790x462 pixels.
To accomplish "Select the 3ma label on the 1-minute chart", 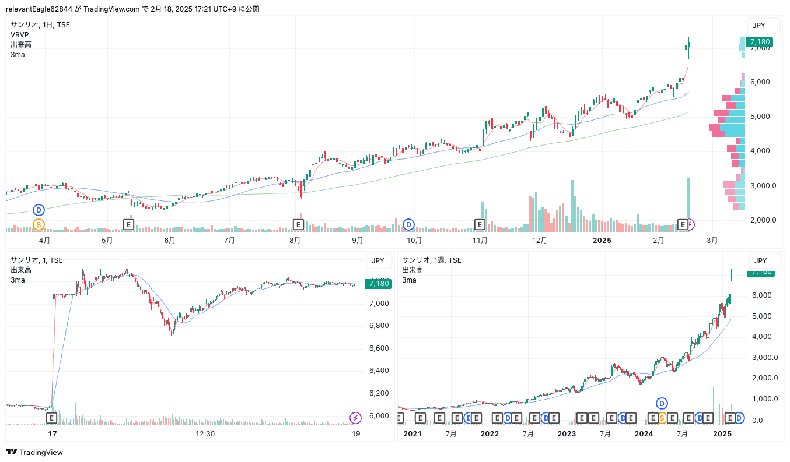I will [18, 280].
